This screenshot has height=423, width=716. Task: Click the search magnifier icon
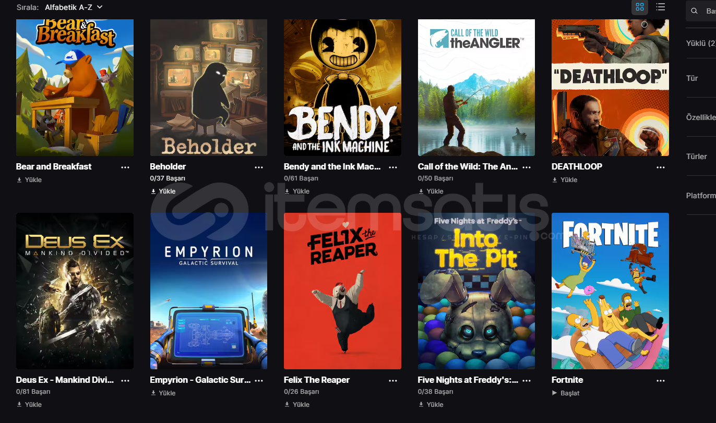point(694,10)
